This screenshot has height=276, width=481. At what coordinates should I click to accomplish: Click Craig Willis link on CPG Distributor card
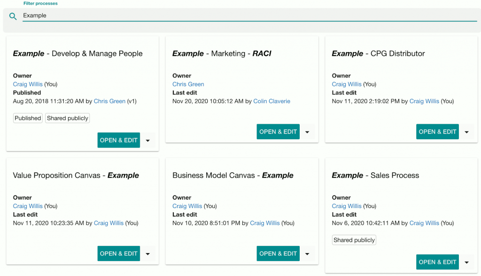[x=347, y=84]
